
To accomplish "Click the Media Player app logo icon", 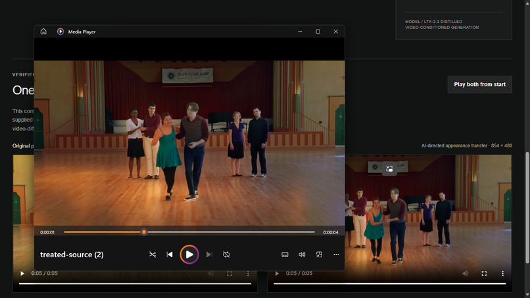I will 60,32.
